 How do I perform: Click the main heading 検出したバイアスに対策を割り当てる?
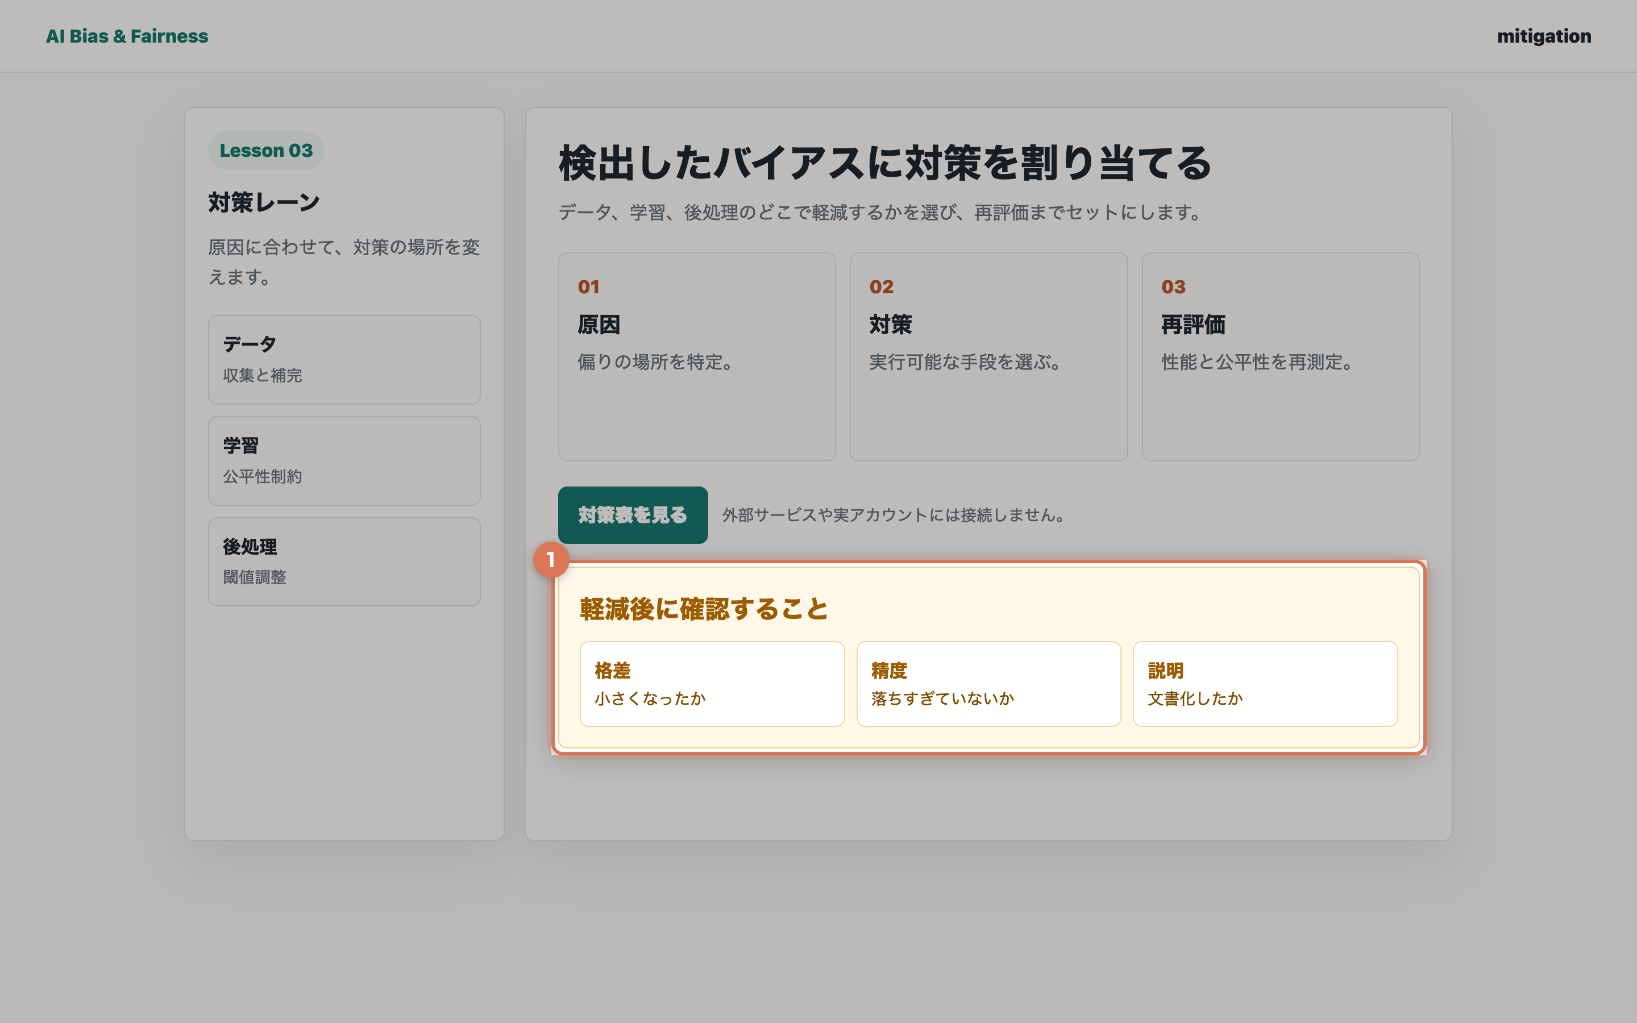(885, 164)
